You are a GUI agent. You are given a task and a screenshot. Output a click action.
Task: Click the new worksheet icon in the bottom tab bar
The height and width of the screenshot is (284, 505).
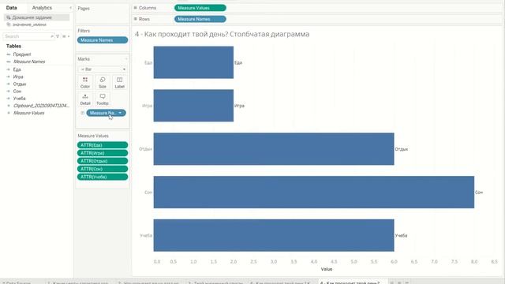coord(392,282)
